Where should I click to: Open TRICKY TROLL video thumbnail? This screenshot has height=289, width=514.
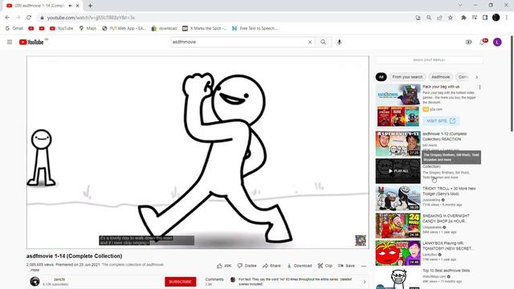pos(398,198)
